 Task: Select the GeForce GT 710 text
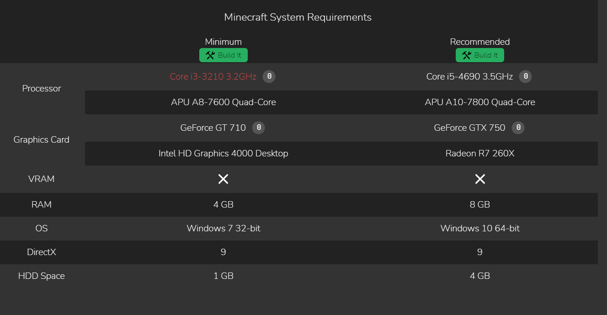[x=213, y=128]
